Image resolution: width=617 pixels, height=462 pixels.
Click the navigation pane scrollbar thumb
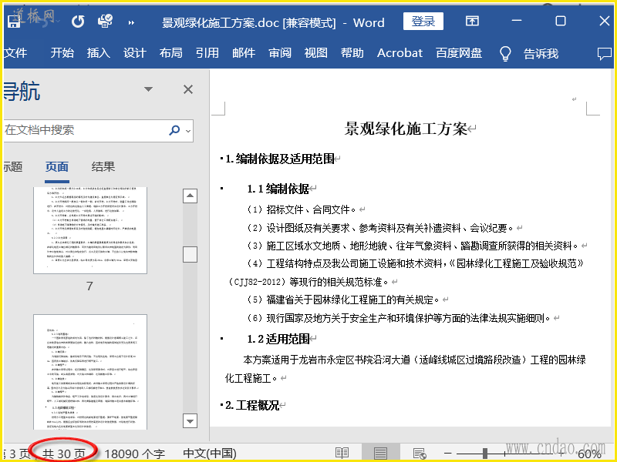(x=190, y=255)
